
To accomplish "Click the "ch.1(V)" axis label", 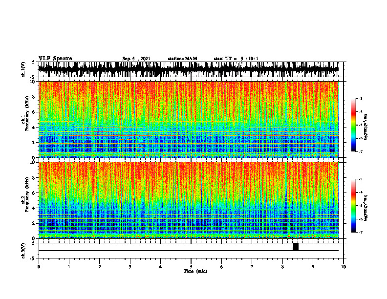I will tap(23, 69).
